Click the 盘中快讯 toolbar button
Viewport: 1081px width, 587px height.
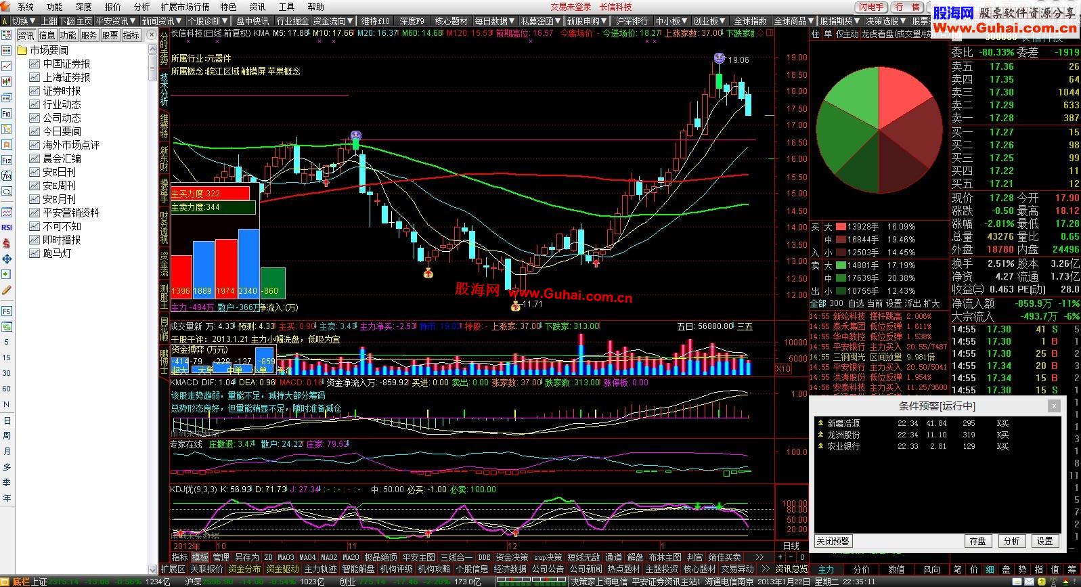click(x=252, y=21)
